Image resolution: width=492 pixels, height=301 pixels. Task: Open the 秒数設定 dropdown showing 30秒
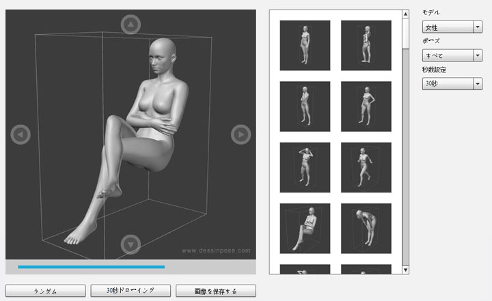[452, 83]
